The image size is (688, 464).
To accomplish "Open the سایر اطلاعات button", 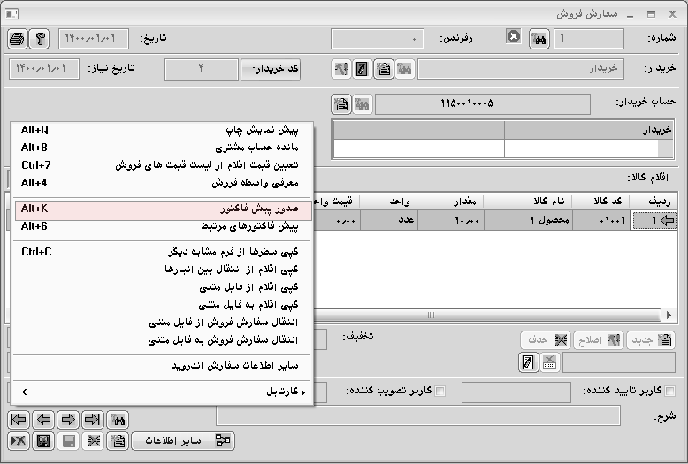I will [x=183, y=440].
